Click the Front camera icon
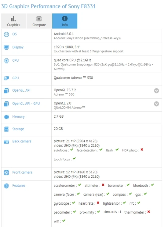The width and height of the screenshot is (165, 227). [6, 172]
